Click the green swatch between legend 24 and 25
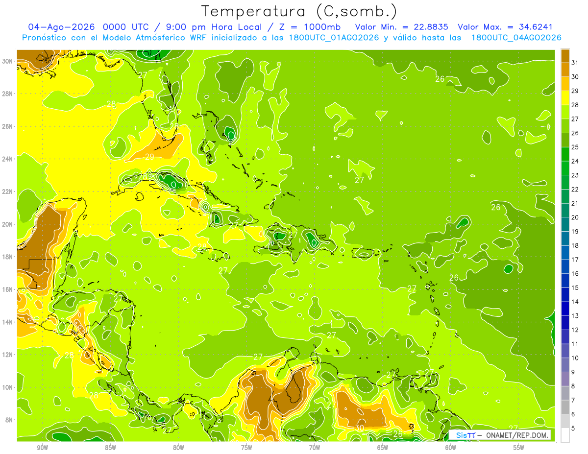 tap(565, 154)
